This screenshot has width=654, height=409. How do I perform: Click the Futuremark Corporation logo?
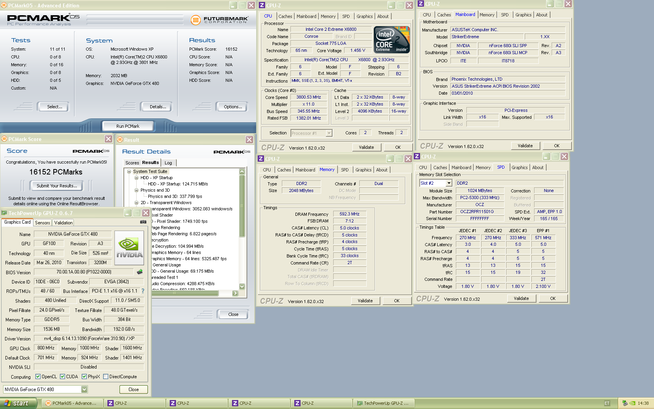pos(220,19)
